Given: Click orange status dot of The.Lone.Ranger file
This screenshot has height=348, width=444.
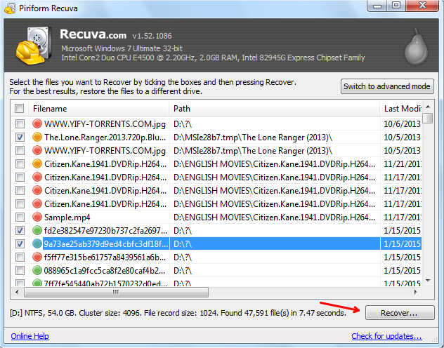Looking at the screenshot, I should point(37,137).
